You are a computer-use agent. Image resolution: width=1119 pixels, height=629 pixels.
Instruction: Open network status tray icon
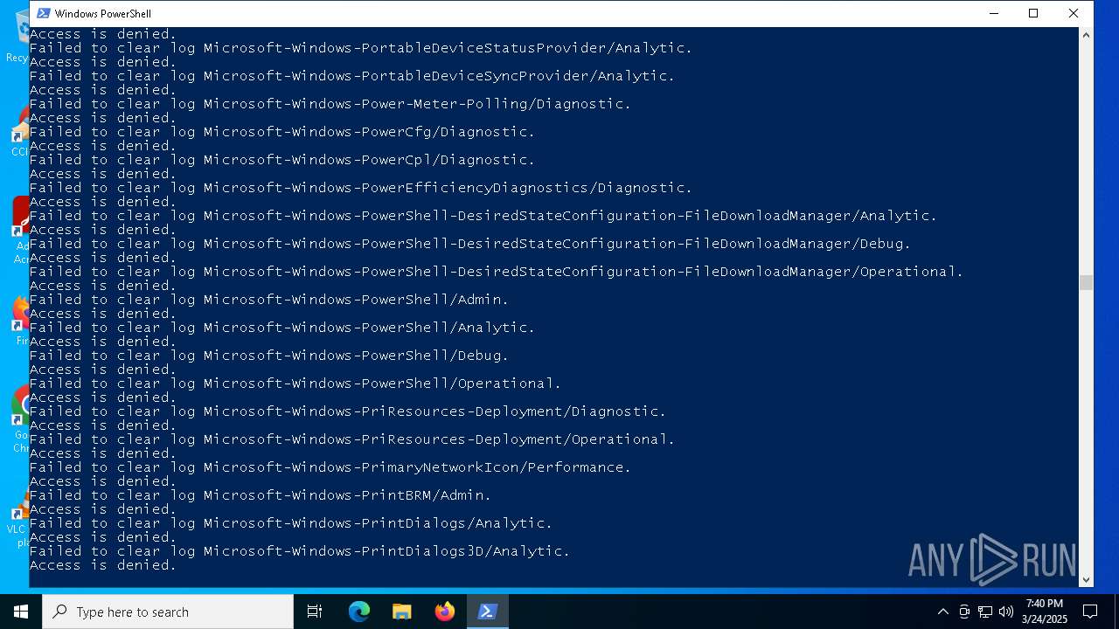click(x=985, y=612)
